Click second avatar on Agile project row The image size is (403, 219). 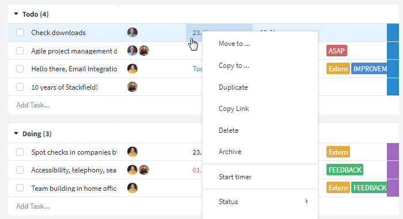pos(144,51)
